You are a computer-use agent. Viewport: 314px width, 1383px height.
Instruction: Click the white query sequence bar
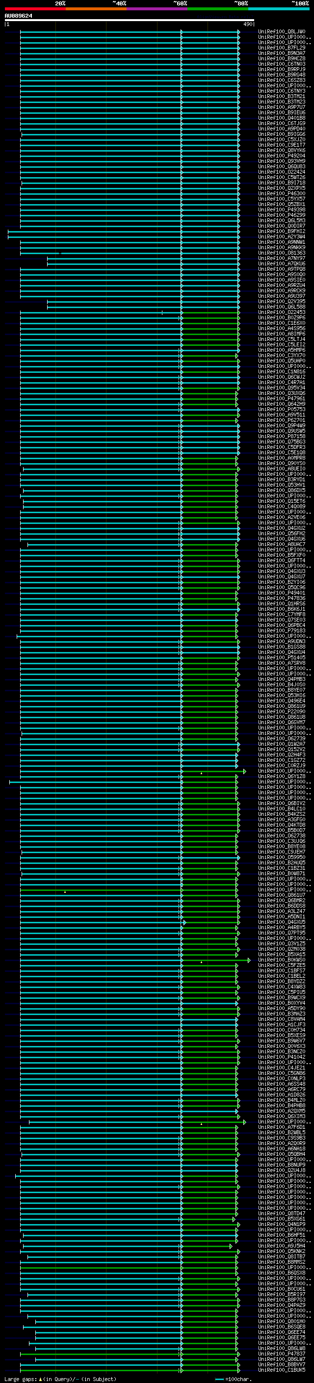130,20
